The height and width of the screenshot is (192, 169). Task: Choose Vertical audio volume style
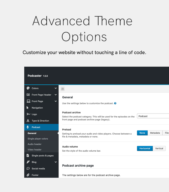(x=159, y=148)
